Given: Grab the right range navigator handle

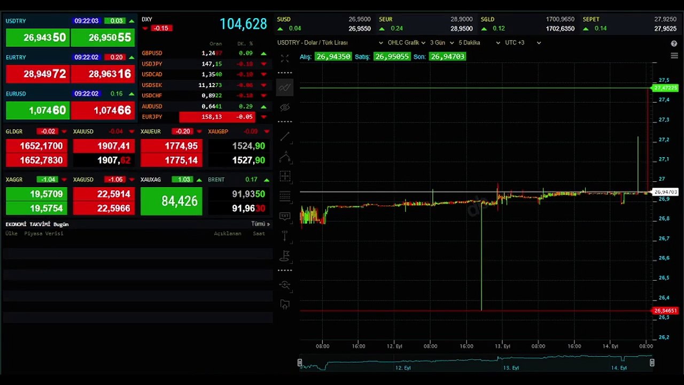Looking at the screenshot, I should [652, 363].
